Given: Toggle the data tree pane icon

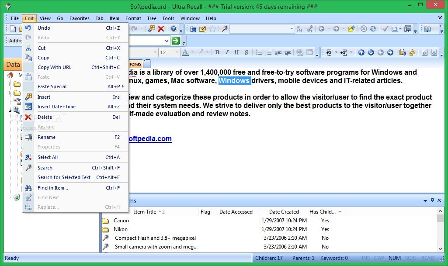Looking at the screenshot, I should click(193, 29).
